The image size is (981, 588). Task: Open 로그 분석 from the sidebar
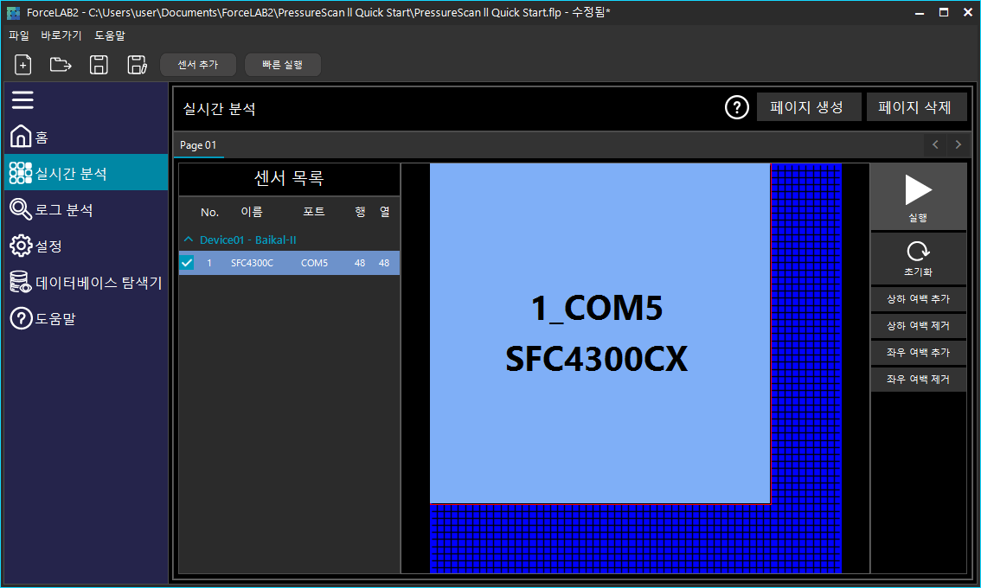tap(87, 209)
